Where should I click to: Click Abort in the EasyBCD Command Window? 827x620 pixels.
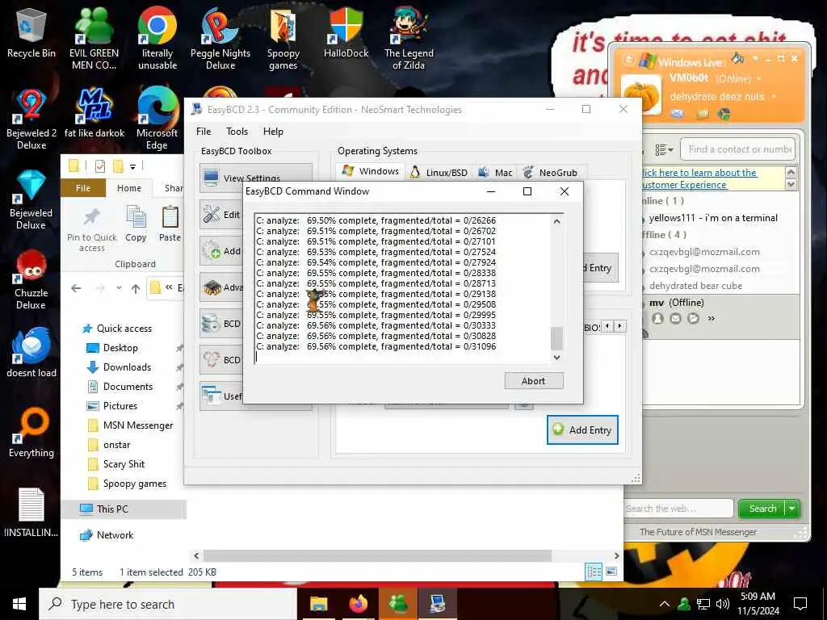coord(533,381)
